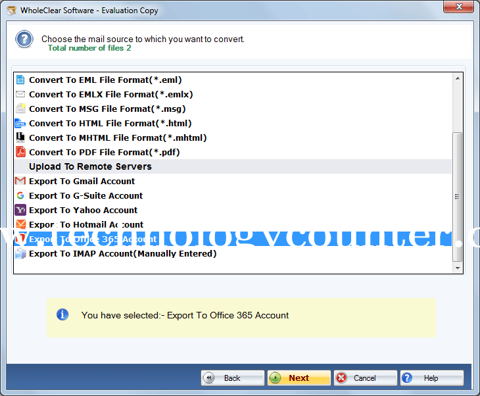
Task: Select Export To IMAP Account (Manually Entered)
Action: tap(233, 253)
